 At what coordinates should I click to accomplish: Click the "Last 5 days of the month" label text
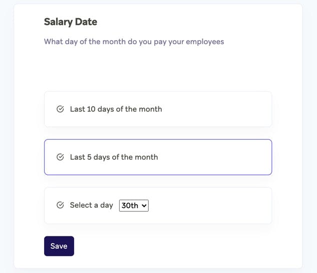coord(114,157)
